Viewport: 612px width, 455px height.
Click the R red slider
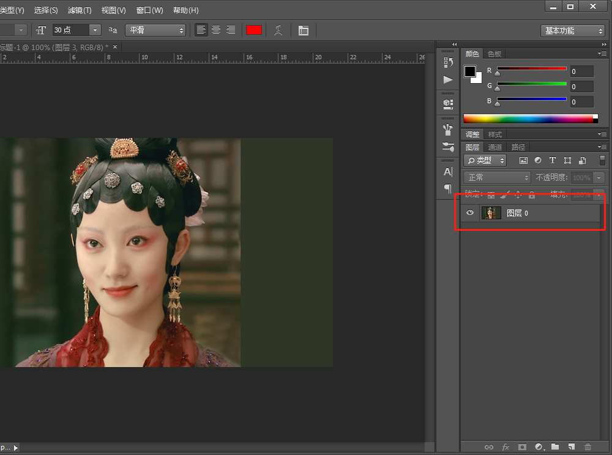pyautogui.click(x=532, y=69)
